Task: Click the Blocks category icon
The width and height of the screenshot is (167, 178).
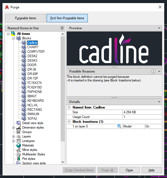Action: tap(19, 38)
